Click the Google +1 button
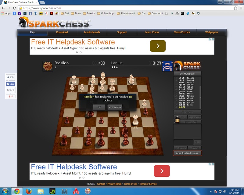The height and width of the screenshot is (195, 244). 11,96
